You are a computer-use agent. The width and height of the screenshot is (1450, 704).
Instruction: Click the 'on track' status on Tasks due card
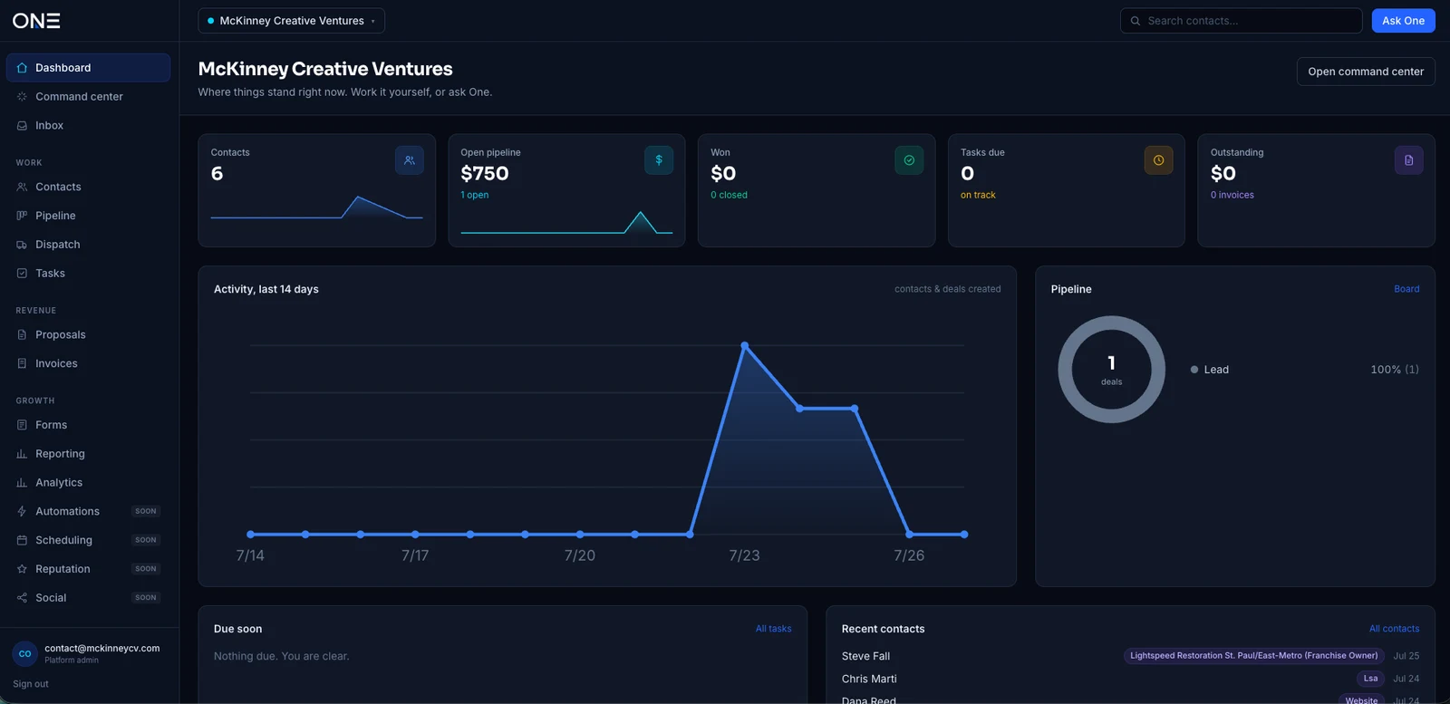pos(978,195)
